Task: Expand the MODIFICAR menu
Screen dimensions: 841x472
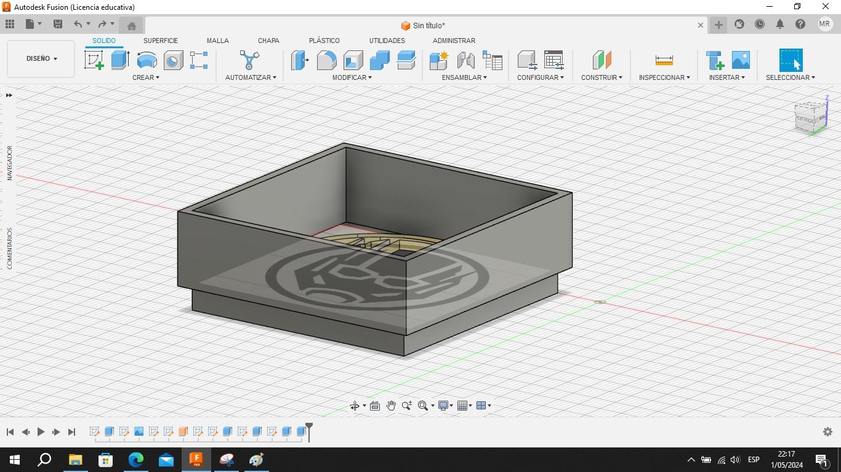Action: pyautogui.click(x=352, y=77)
